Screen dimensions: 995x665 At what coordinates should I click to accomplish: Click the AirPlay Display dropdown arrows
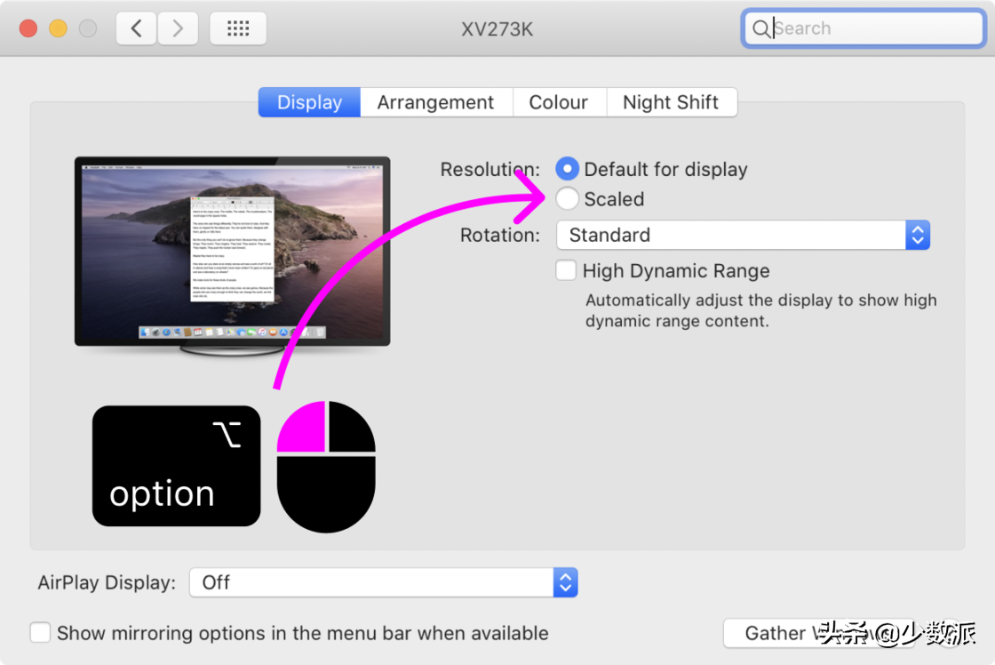[x=565, y=582]
